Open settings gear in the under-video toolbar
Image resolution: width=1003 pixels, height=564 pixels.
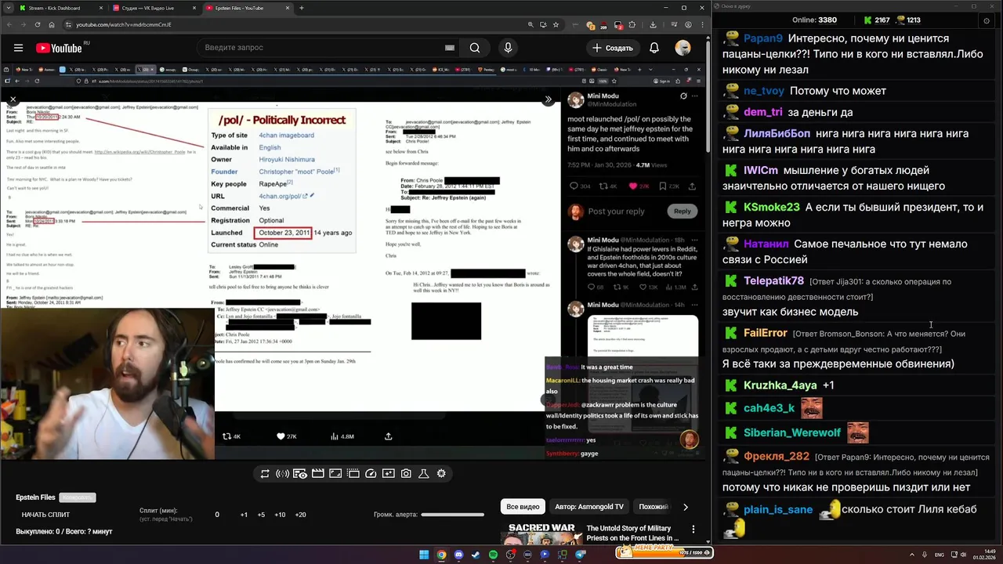pyautogui.click(x=441, y=474)
